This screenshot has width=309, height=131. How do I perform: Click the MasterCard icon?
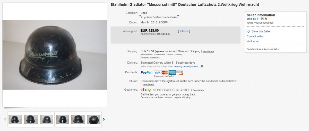pyautogui.click(x=165, y=73)
